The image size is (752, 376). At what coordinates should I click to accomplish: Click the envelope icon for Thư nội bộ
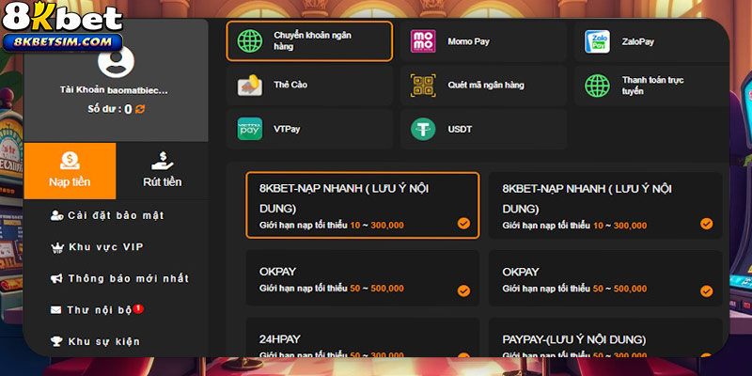pyautogui.click(x=56, y=310)
